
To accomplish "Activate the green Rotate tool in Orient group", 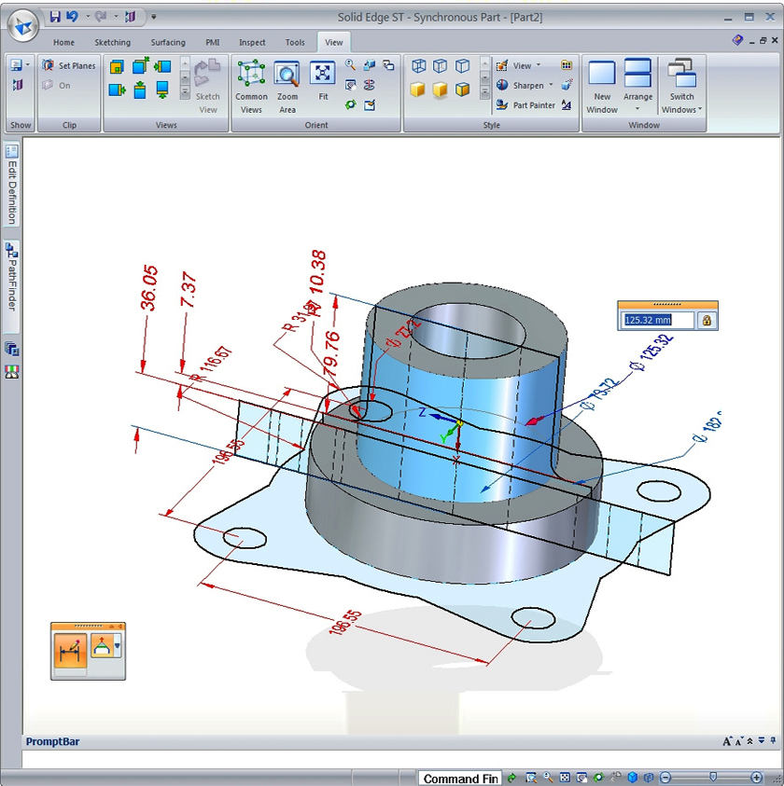I will [350, 104].
